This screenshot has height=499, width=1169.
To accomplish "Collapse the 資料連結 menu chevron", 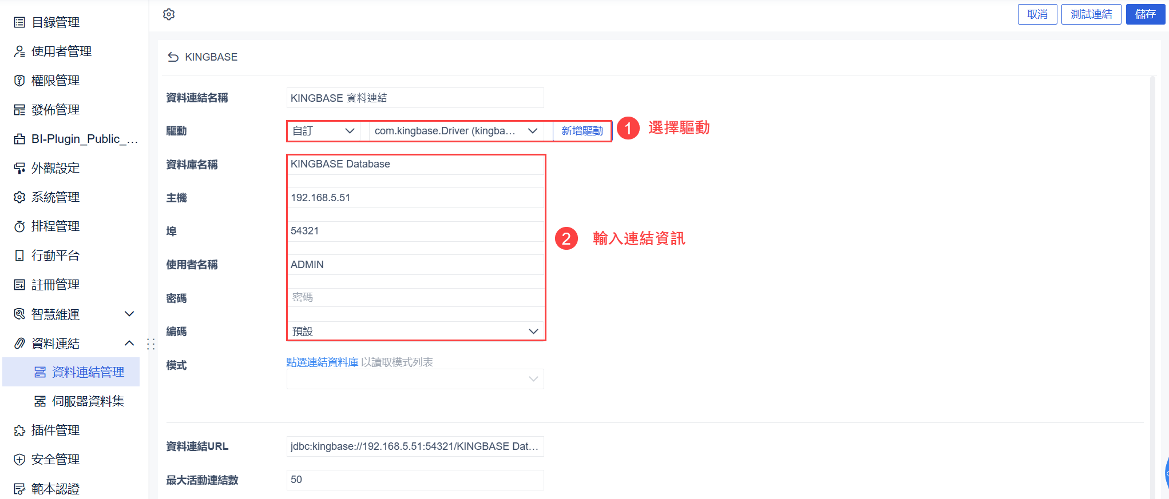I will (x=129, y=343).
